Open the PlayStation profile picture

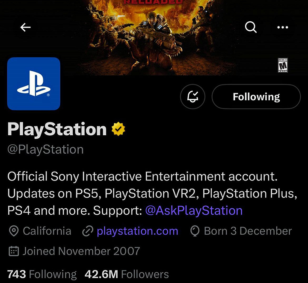pos(34,84)
